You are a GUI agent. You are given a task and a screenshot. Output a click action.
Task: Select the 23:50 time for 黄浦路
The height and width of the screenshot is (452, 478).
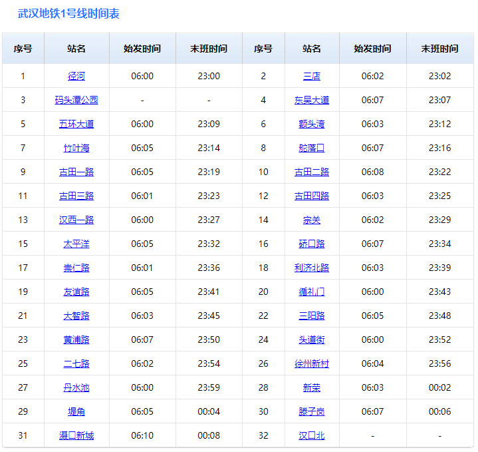click(x=209, y=339)
